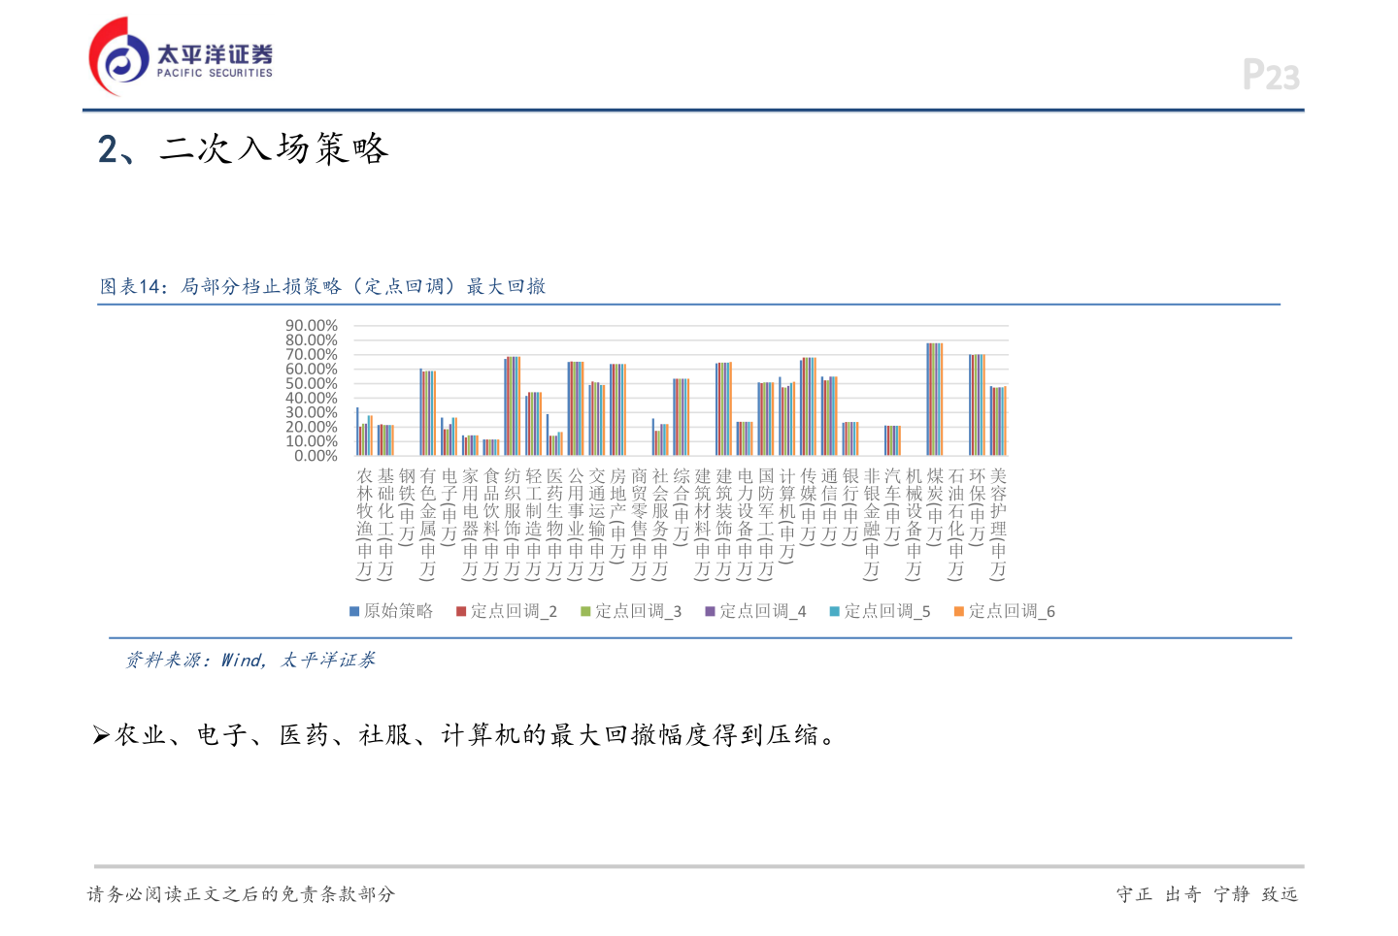Viewport: 1398px width, 936px height.
Task: Click the 60.00% y-axis label
Action: coord(312,370)
